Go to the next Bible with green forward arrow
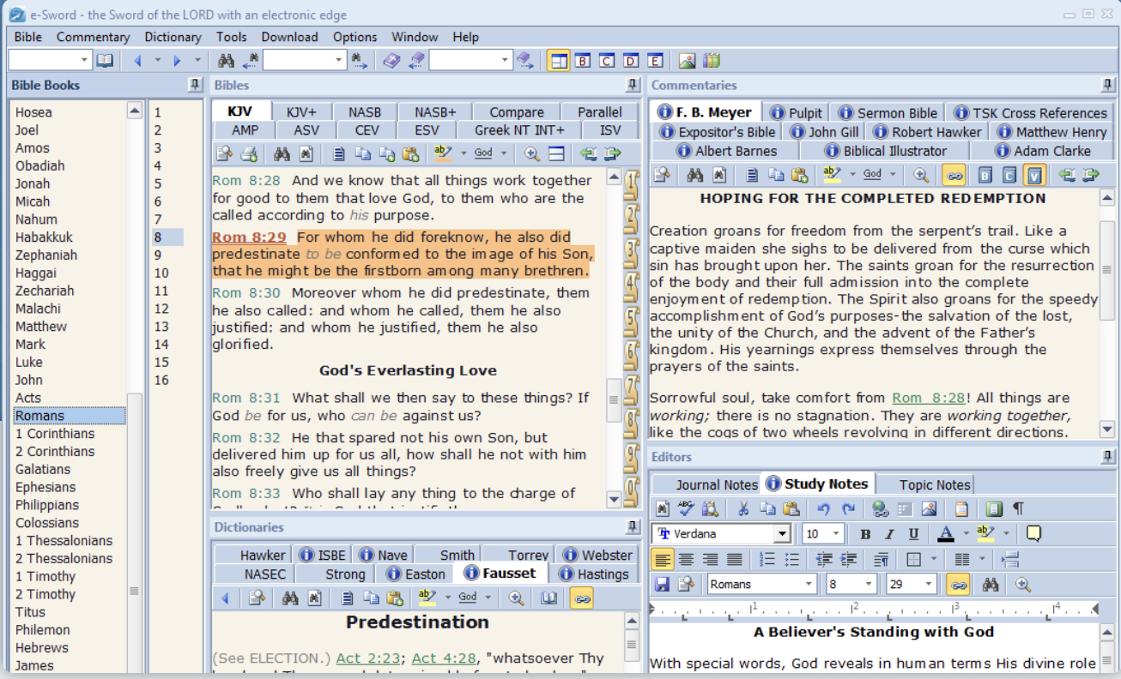This screenshot has height=679, width=1121. (x=612, y=153)
